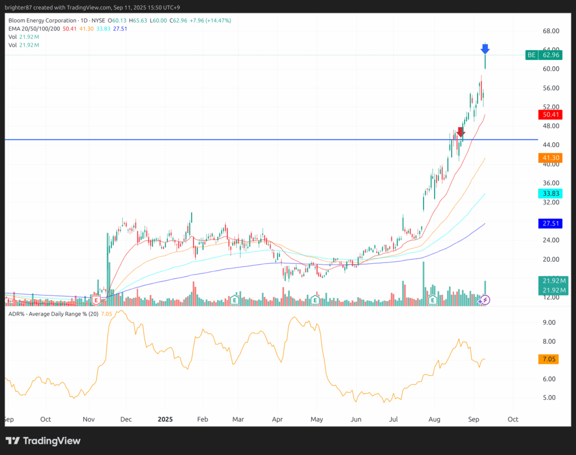Click the brighter87 created with TradingView.com caption
Screen dimensions: 576x455
[x=92, y=7]
